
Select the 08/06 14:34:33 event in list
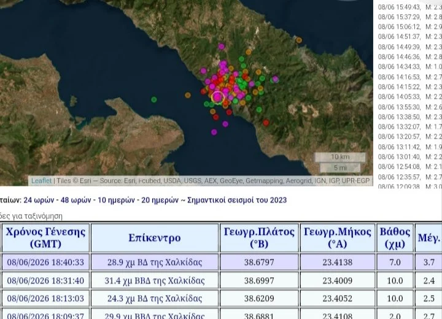(x=410, y=66)
